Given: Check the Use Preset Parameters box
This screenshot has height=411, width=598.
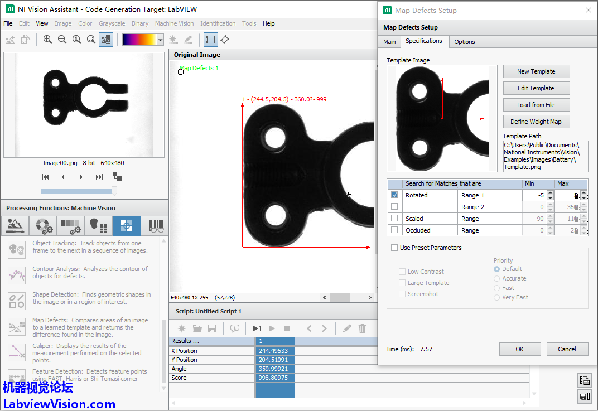Looking at the screenshot, I should coord(395,248).
